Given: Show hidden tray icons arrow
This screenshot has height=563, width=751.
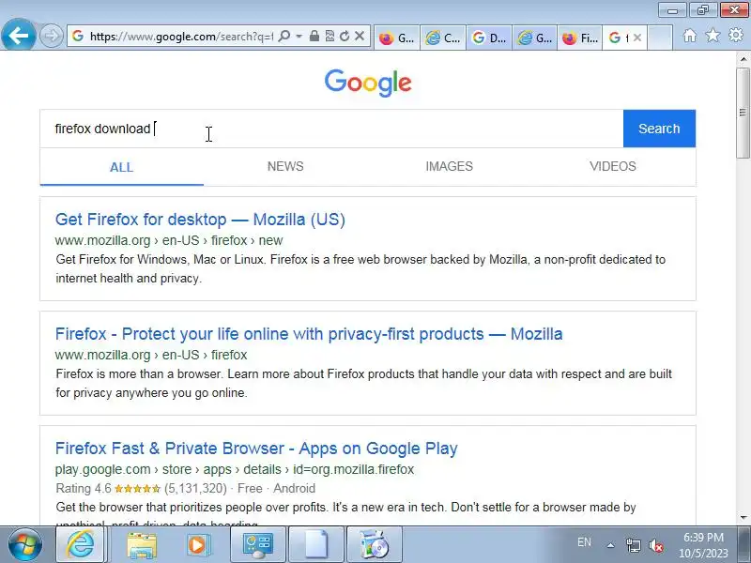Looking at the screenshot, I should tap(610, 545).
